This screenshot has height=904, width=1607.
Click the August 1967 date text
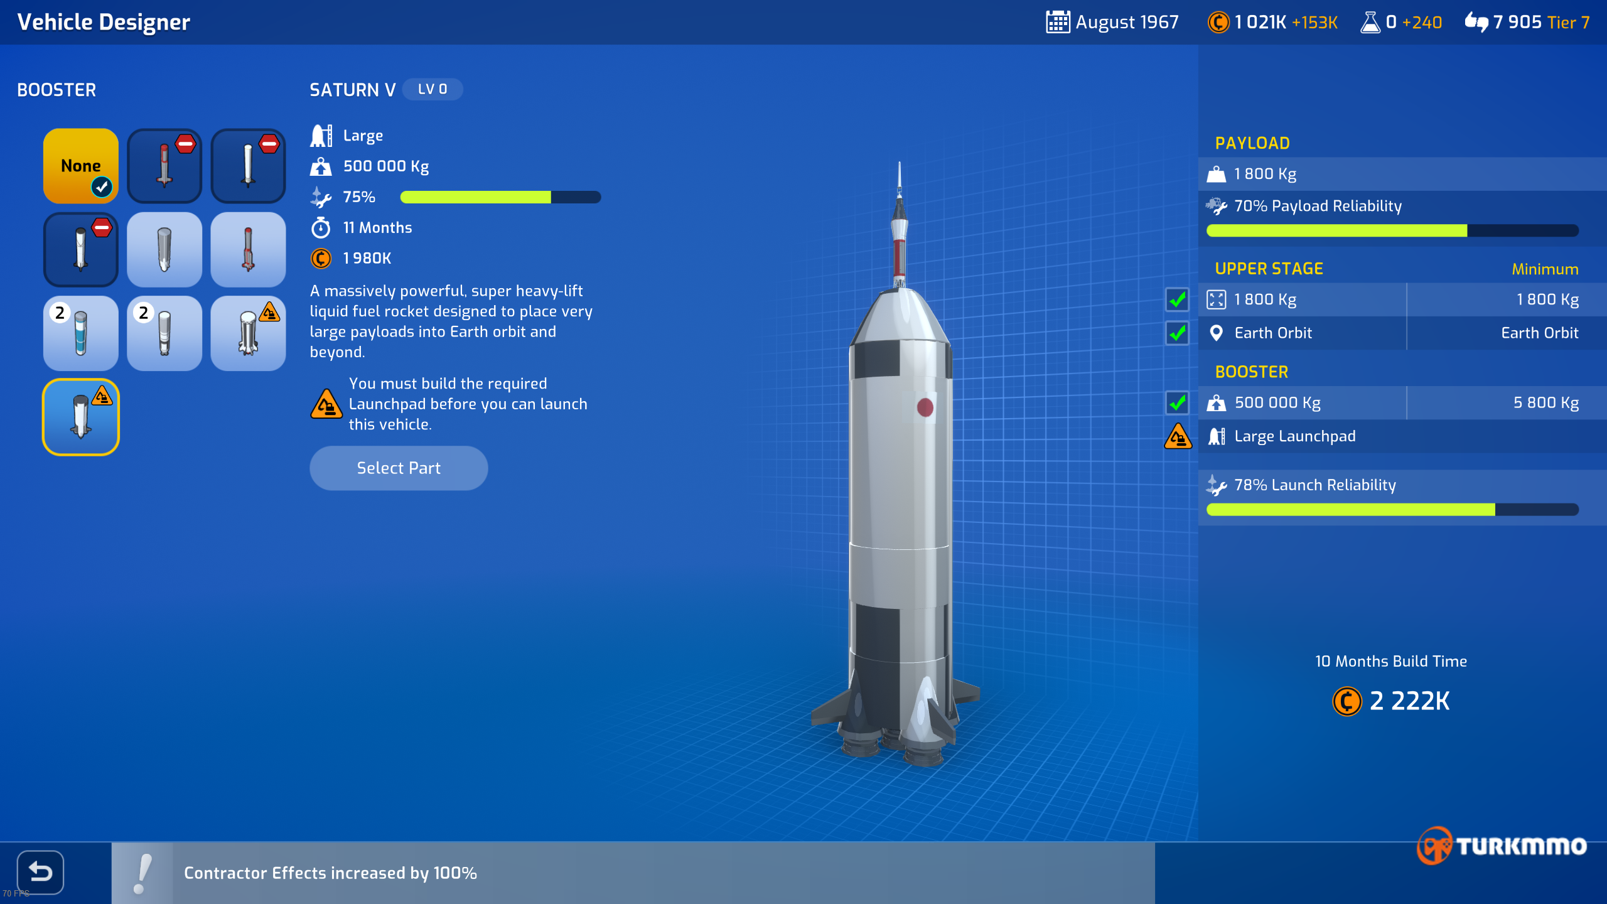1127,22
